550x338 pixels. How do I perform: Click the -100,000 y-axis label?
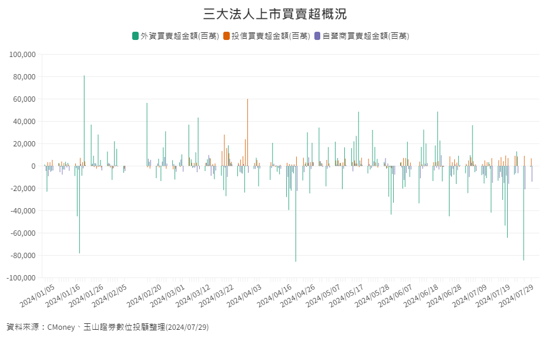(x=21, y=277)
